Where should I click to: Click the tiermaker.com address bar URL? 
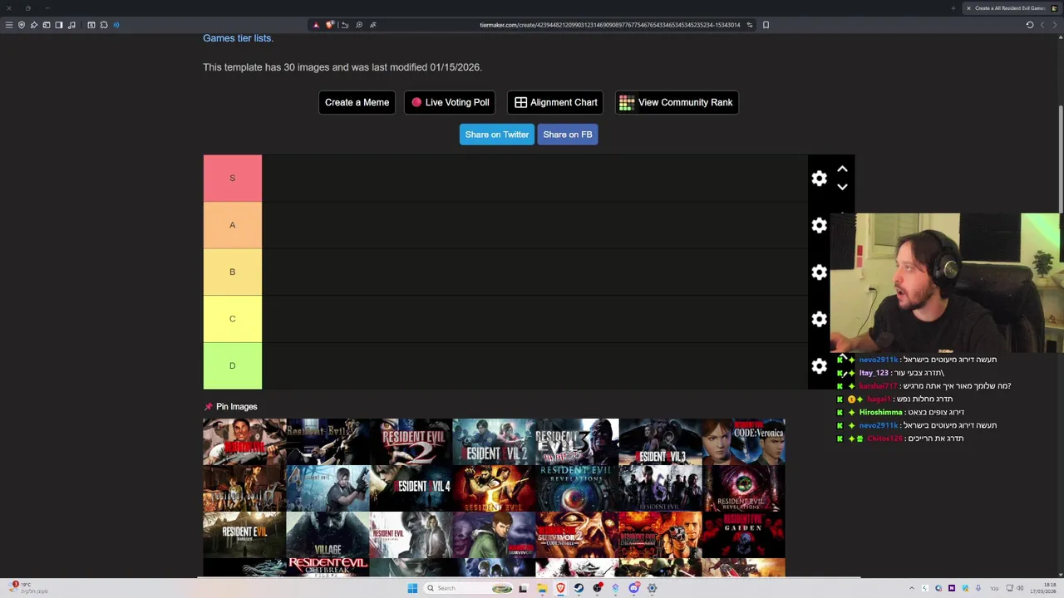click(x=609, y=25)
